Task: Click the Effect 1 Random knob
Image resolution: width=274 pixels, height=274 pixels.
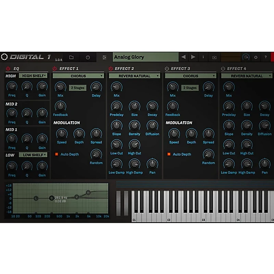Action: 96,154
